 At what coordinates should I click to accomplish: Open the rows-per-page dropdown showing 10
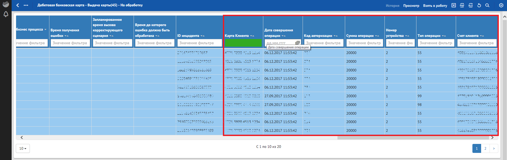[x=23, y=148]
